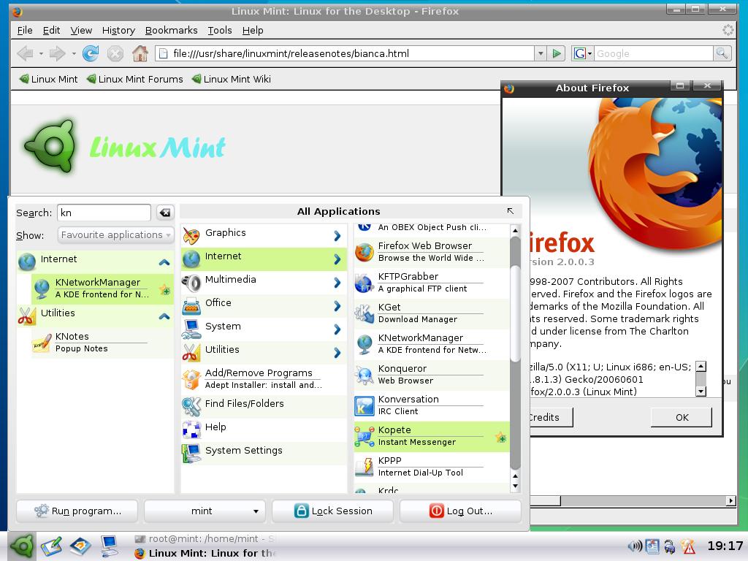Click the search magnifier icon in Google box
This screenshot has height=561, width=748.
(x=722, y=53)
